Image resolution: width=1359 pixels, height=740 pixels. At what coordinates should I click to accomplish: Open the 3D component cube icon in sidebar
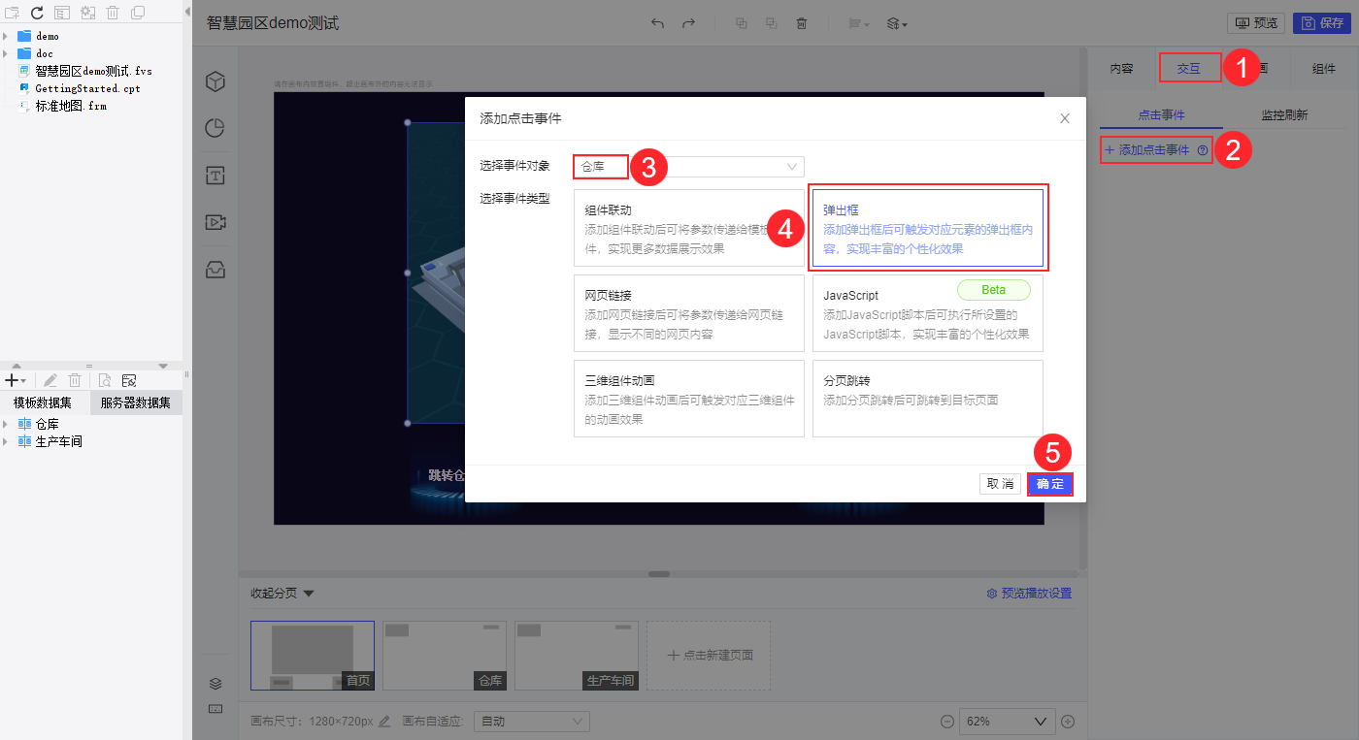tap(215, 82)
